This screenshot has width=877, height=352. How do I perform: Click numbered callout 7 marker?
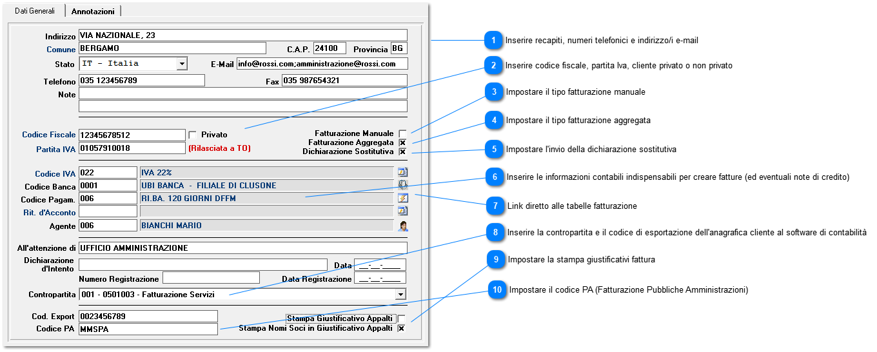(495, 206)
